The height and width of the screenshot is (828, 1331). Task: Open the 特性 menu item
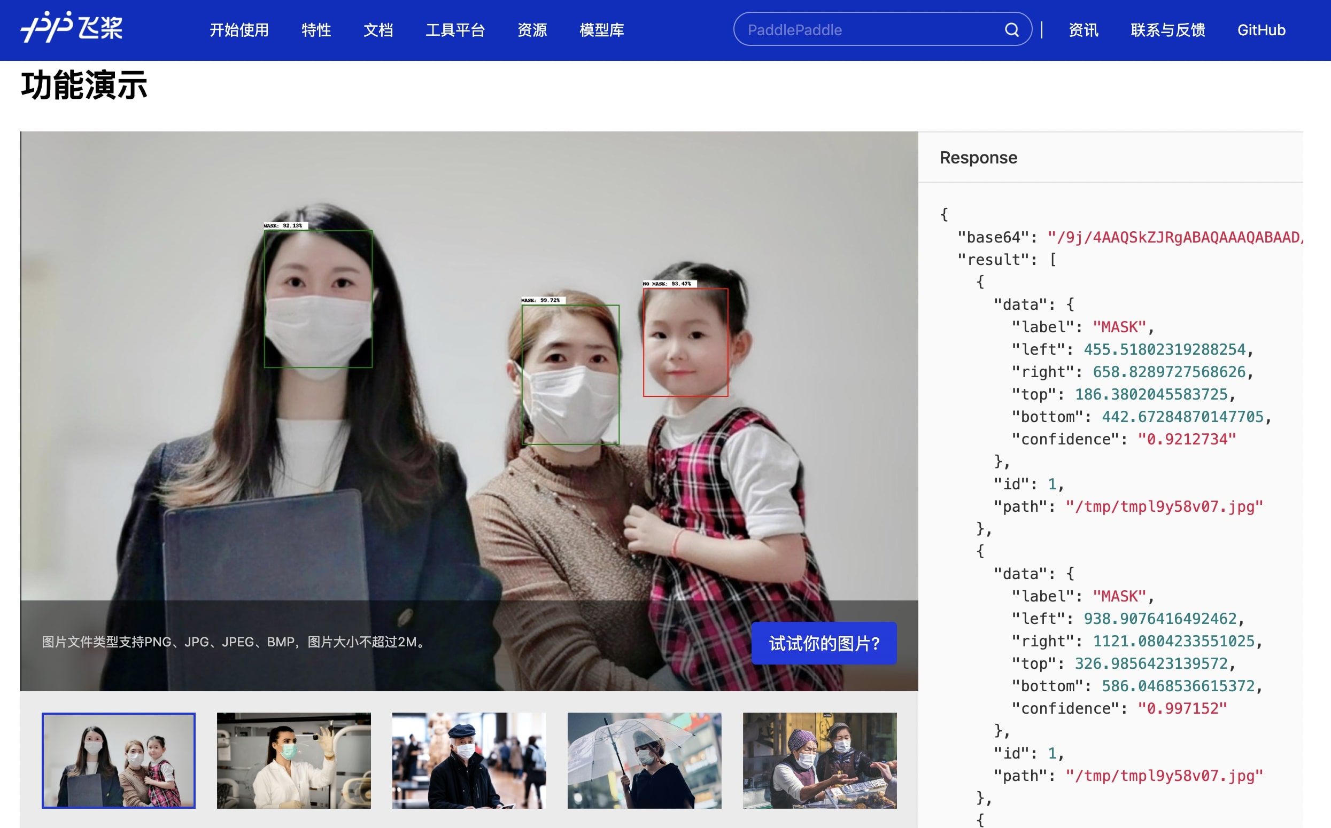316,30
